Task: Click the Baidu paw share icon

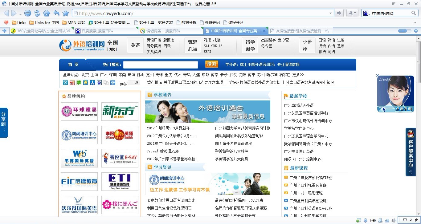Action: point(99,83)
